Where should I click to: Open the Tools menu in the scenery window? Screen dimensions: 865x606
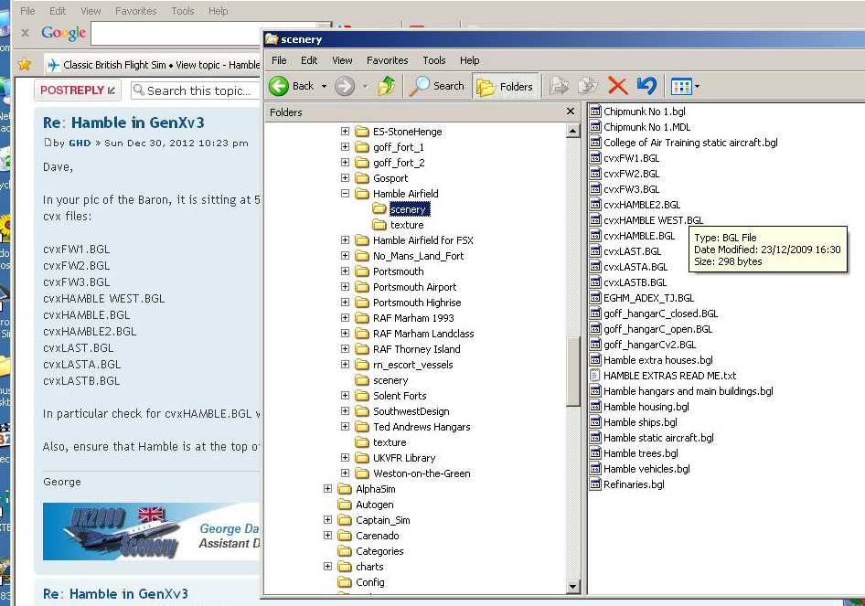[x=434, y=60]
